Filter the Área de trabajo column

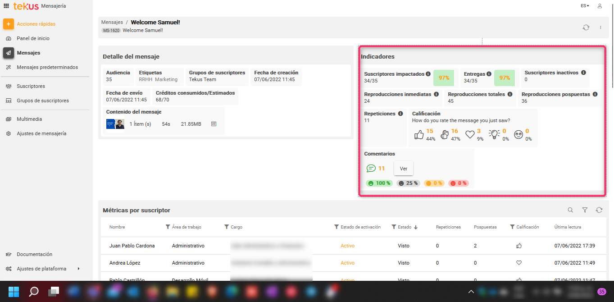(168, 227)
